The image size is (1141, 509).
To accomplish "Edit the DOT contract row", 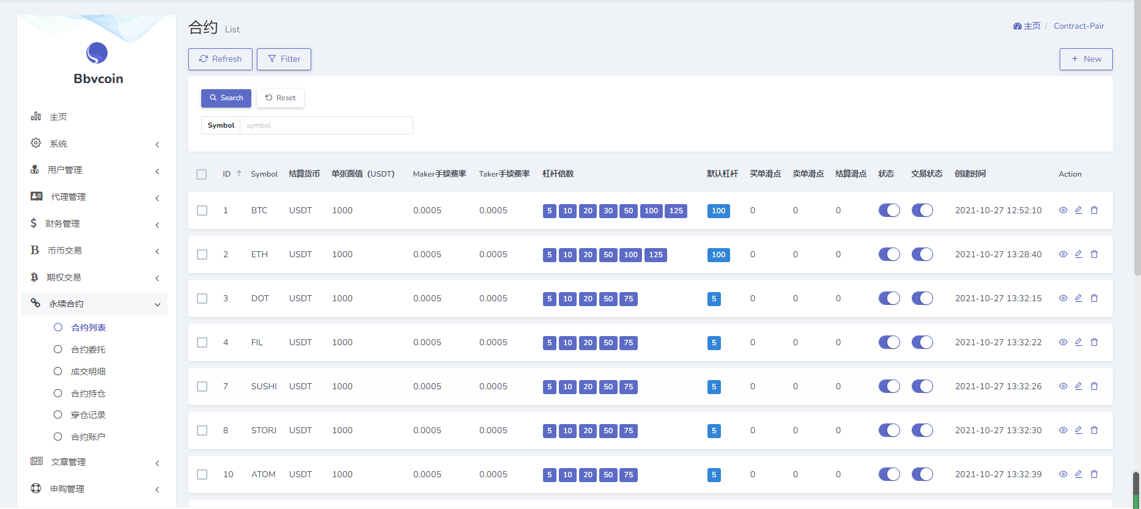I will click(x=1079, y=298).
